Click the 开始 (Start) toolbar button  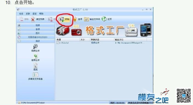pos(64,19)
